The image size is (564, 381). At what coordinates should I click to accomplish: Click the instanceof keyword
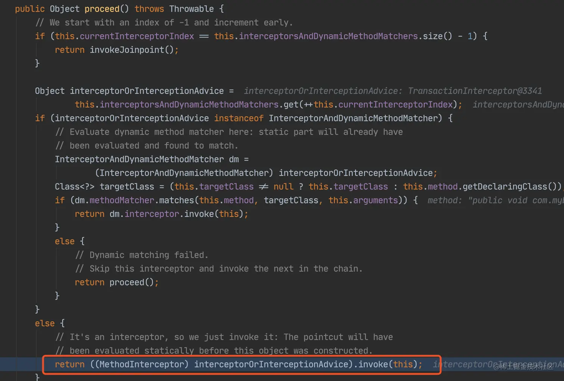(x=239, y=118)
